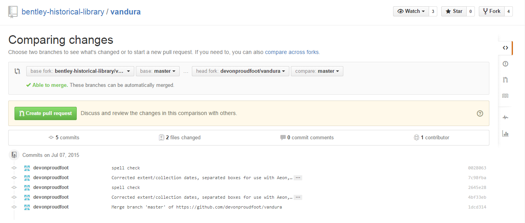Open Merge branch 'master' commit message
The height and width of the screenshot is (223, 525).
click(x=197, y=207)
